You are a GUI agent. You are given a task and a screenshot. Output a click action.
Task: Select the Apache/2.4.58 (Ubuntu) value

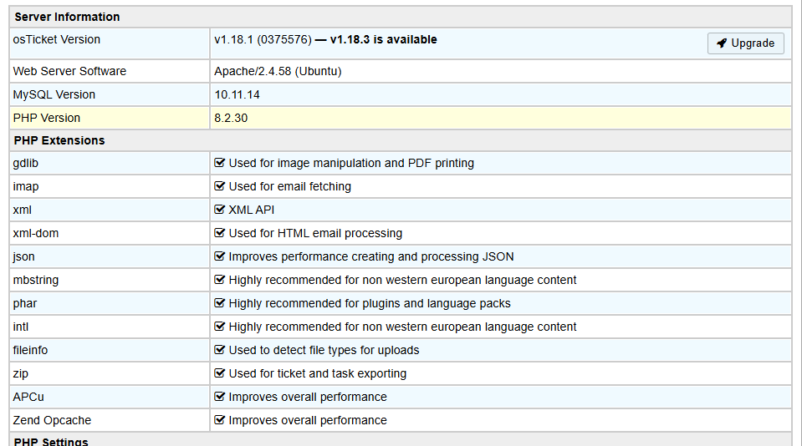pyautogui.click(x=278, y=71)
